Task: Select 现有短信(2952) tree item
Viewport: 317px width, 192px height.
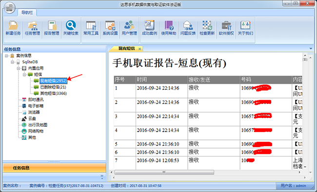Action: tap(53, 81)
